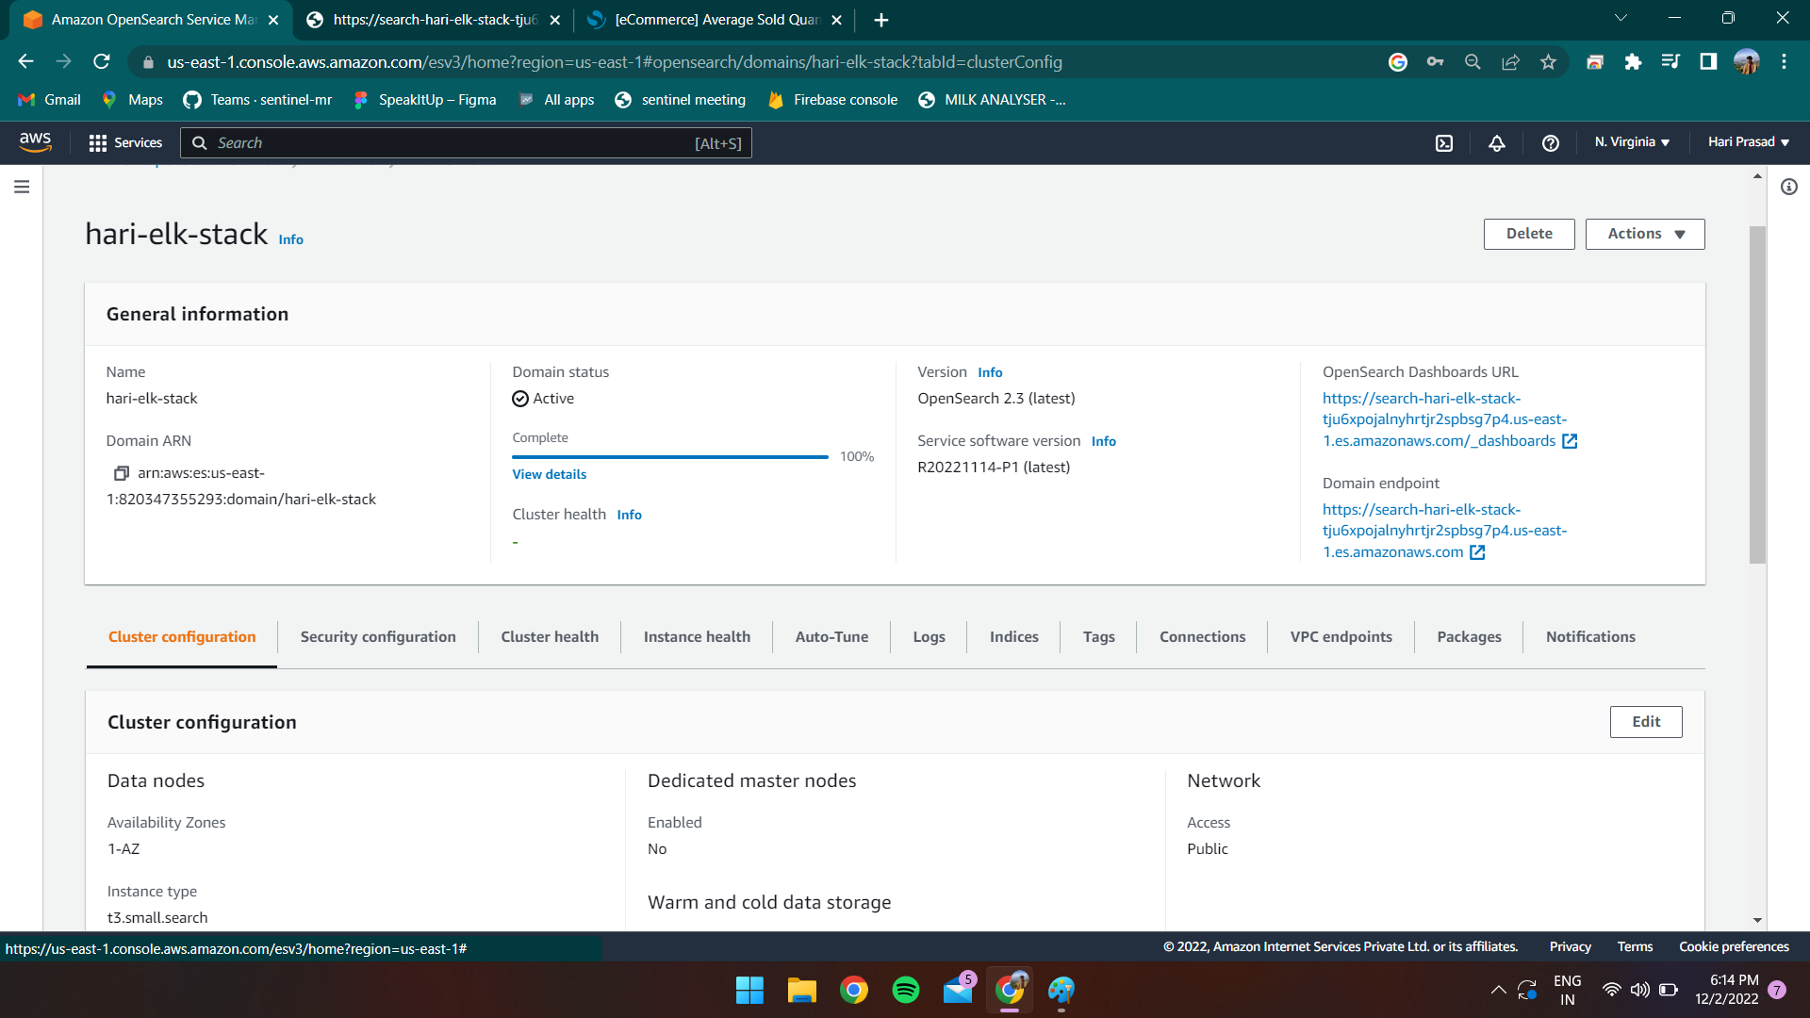Copy Domain ARN with copy icon
Image resolution: width=1810 pixels, height=1018 pixels.
(121, 473)
